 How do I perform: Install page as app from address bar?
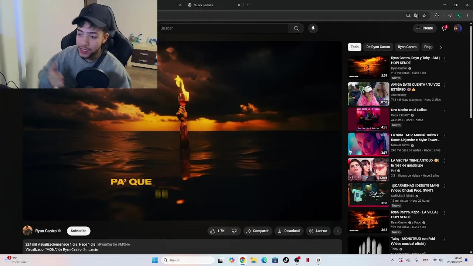[x=408, y=16]
